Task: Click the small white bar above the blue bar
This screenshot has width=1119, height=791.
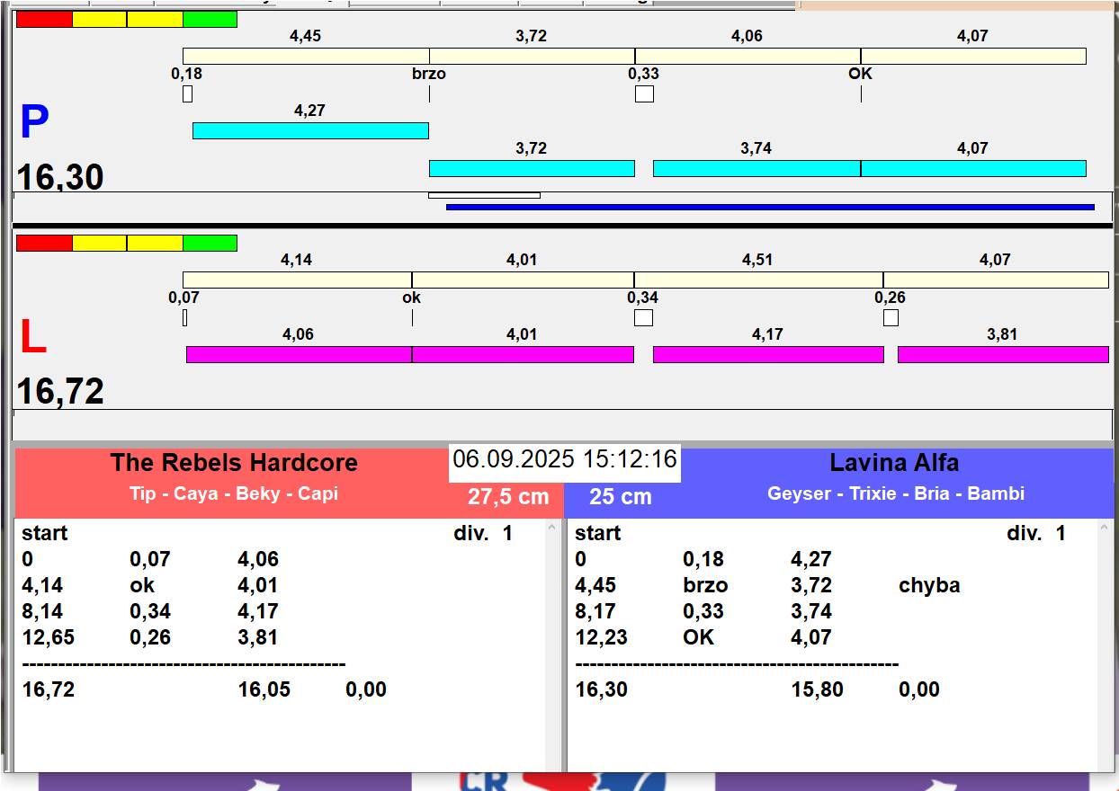Action: tap(484, 195)
